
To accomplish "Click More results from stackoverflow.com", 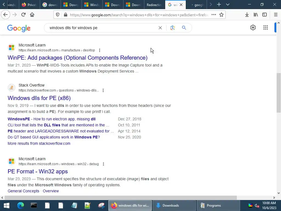I will 39,143.
